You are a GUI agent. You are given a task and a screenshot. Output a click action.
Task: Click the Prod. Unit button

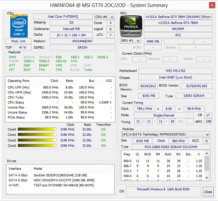[x=18, y=41]
